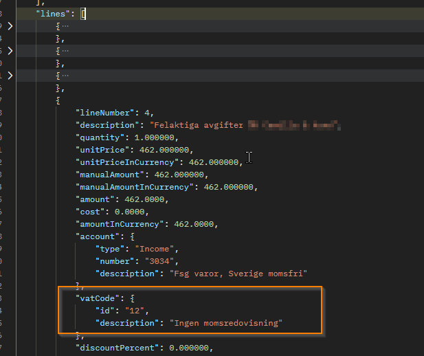Click the cost value 0.0000
Screen dimensions: 424x356
click(129, 212)
